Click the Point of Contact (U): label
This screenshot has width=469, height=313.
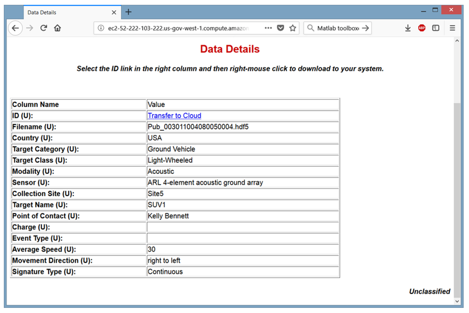46,216
